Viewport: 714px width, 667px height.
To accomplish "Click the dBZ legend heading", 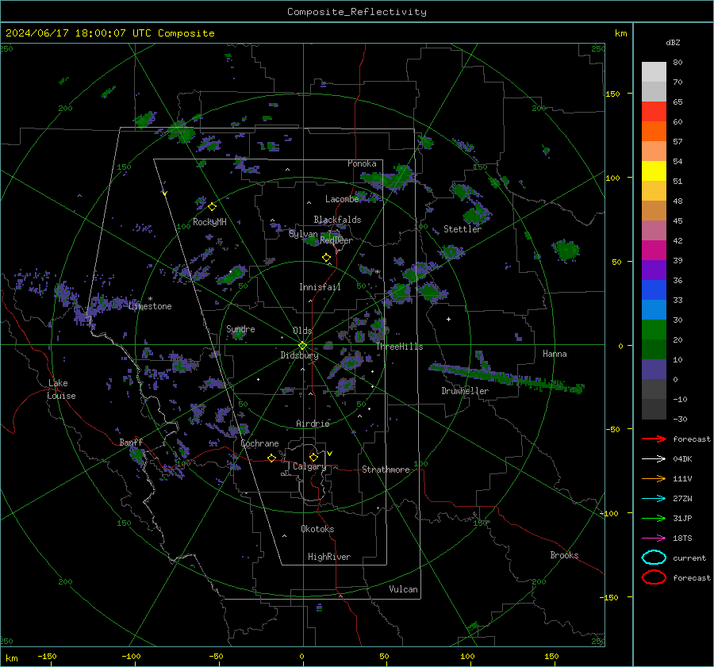I will tap(673, 42).
